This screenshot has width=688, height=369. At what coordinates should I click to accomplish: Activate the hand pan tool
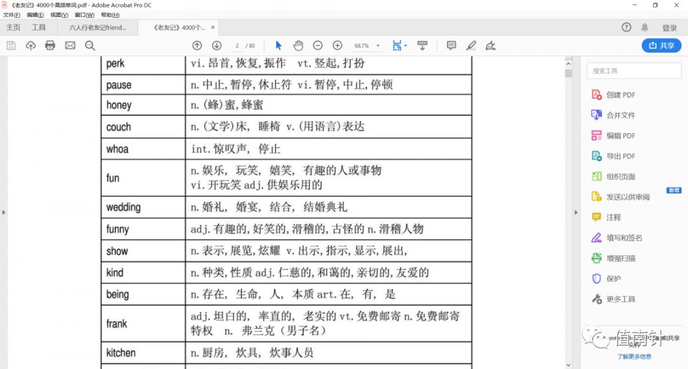(298, 46)
